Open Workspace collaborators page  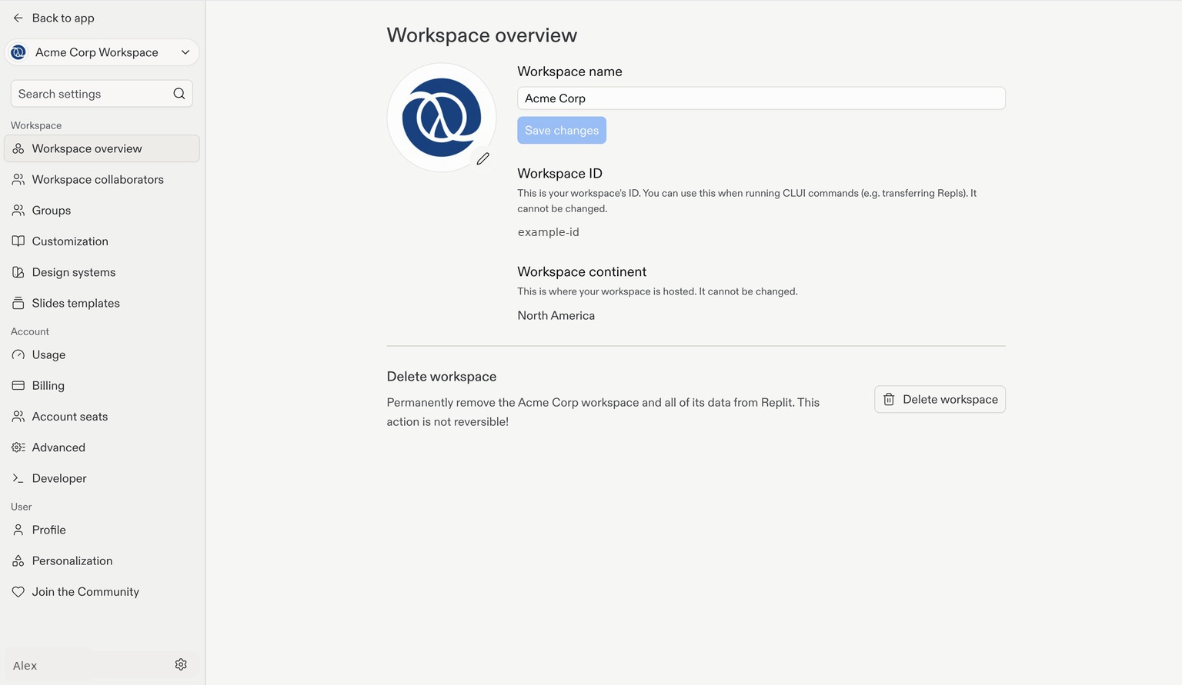click(x=102, y=179)
